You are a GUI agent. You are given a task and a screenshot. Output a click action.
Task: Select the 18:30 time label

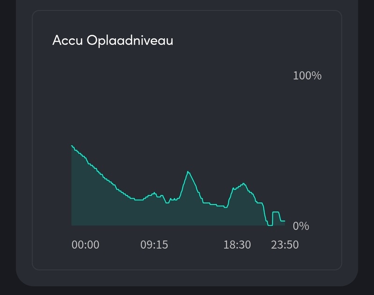click(237, 245)
